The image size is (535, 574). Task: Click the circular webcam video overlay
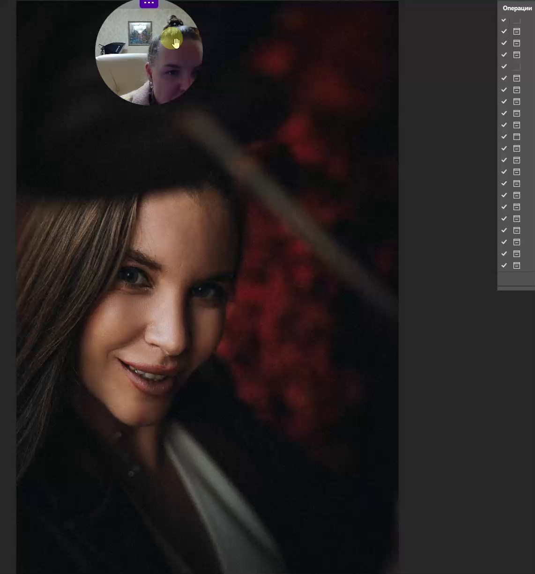click(149, 52)
